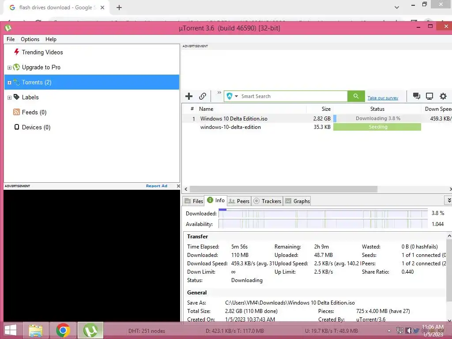
Task: Click the Report Ad link
Action: click(x=157, y=186)
